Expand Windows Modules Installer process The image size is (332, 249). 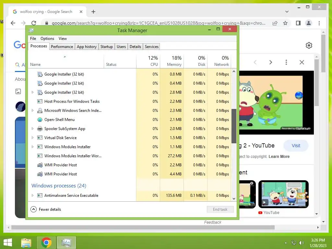pos(32,147)
